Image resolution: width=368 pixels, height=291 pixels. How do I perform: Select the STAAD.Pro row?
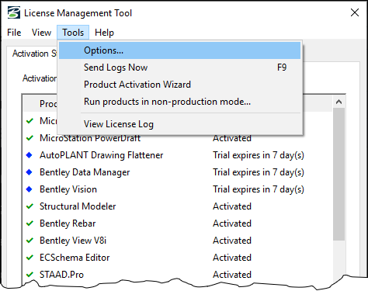(178, 275)
